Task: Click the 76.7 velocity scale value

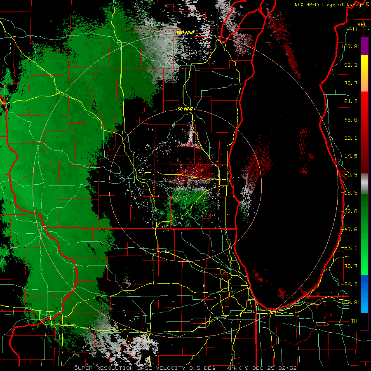Action: tap(351, 83)
